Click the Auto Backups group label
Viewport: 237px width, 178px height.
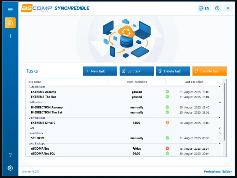coord(37,87)
